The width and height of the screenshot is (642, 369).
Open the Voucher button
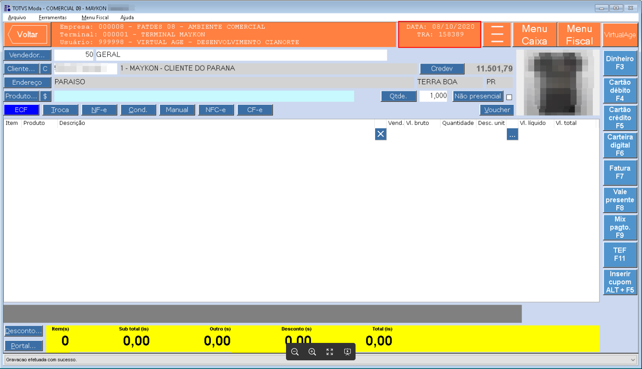[497, 110]
